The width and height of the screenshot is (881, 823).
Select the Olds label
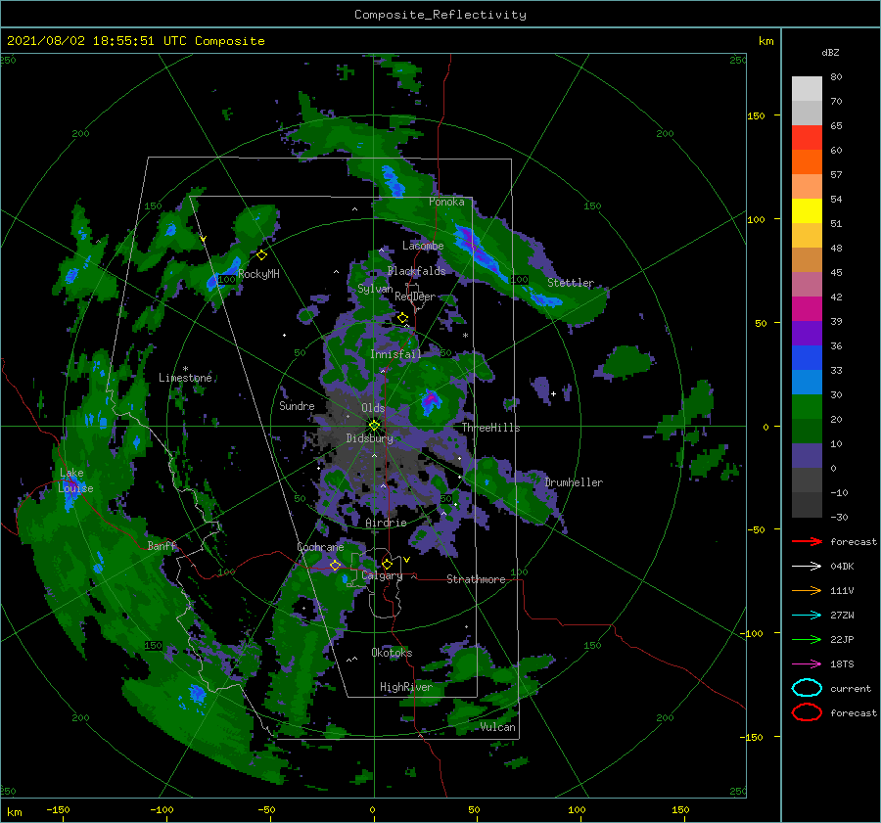pyautogui.click(x=373, y=408)
